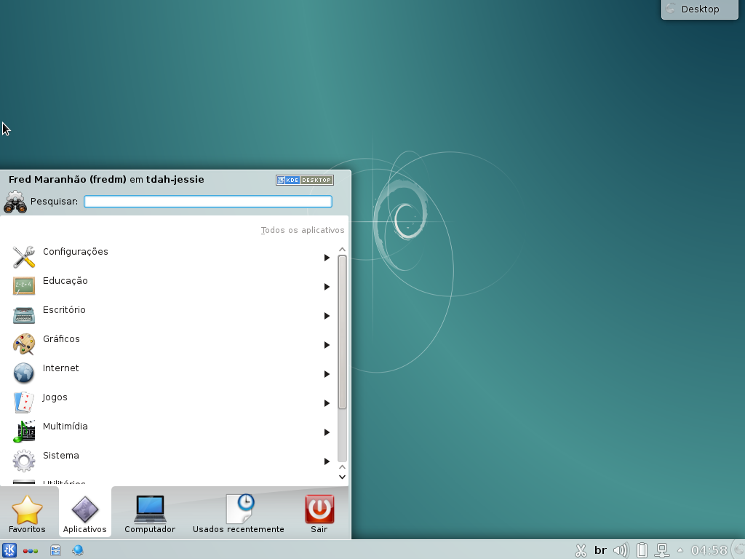Click the window list icon in the taskbar
Image resolution: width=745 pixels, height=559 pixels.
55,550
